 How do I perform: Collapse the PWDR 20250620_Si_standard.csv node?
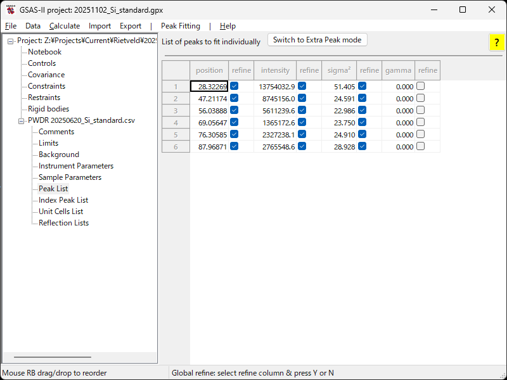[22, 121]
